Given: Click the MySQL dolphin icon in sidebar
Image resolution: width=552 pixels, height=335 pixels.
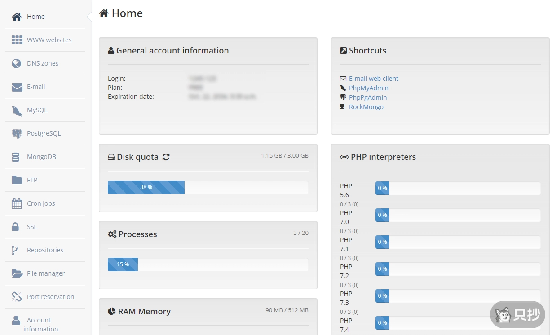Looking at the screenshot, I should coord(17,110).
